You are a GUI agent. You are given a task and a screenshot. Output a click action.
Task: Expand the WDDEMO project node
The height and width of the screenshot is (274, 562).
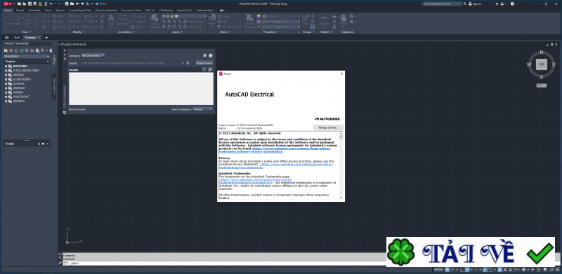[6, 101]
